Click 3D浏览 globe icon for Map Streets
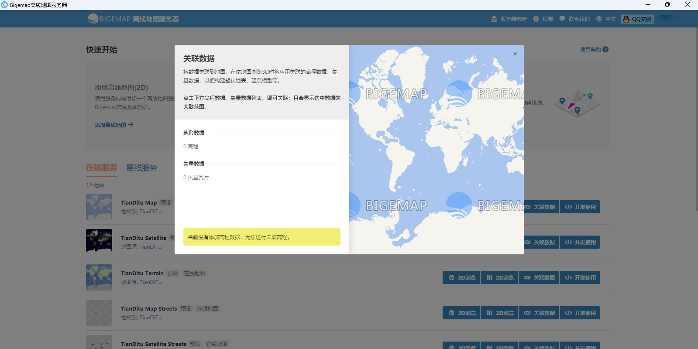The height and width of the screenshot is (349, 698). (451, 313)
